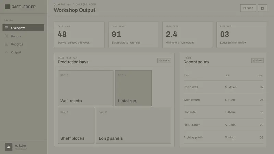Open the Cast Slabs 48 card
Viewport: 274px width, 154px height.
[x=79, y=35]
